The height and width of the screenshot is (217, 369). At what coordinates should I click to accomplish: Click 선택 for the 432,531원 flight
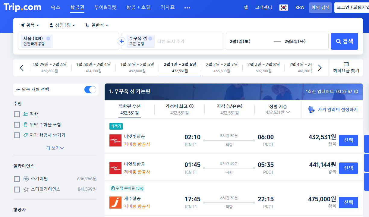coord(348,140)
